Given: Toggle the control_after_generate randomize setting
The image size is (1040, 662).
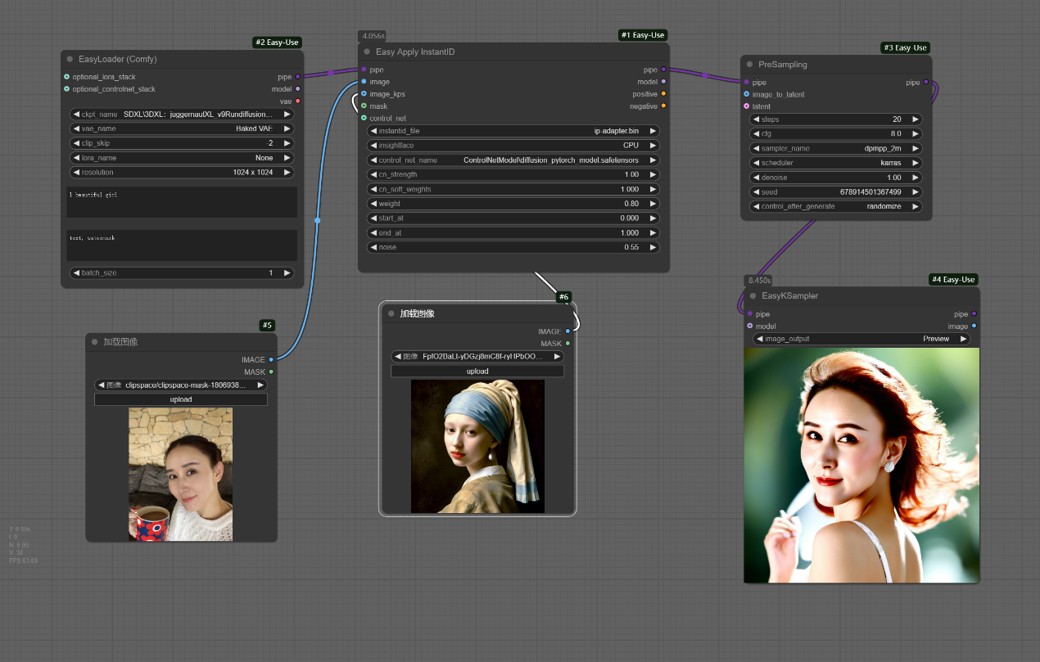Looking at the screenshot, I should [x=835, y=207].
